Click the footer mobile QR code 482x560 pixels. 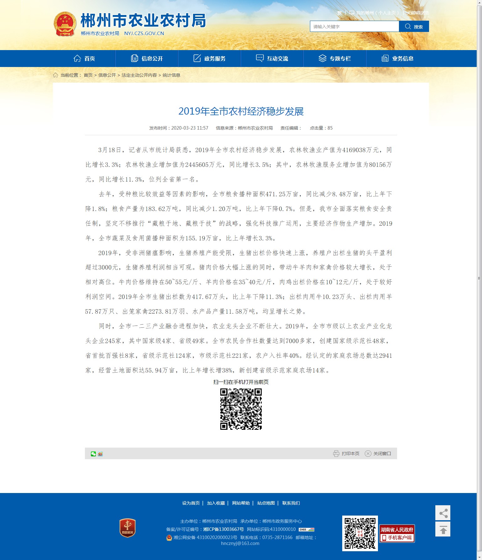click(360, 533)
